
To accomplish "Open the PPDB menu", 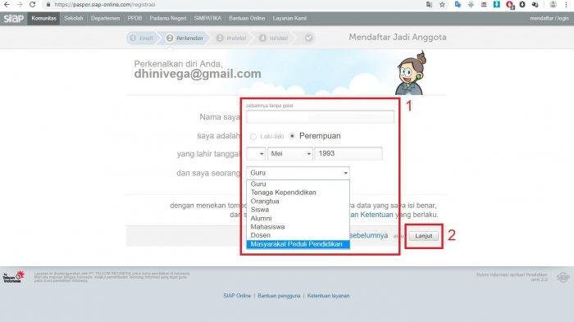I will pyautogui.click(x=134, y=18).
